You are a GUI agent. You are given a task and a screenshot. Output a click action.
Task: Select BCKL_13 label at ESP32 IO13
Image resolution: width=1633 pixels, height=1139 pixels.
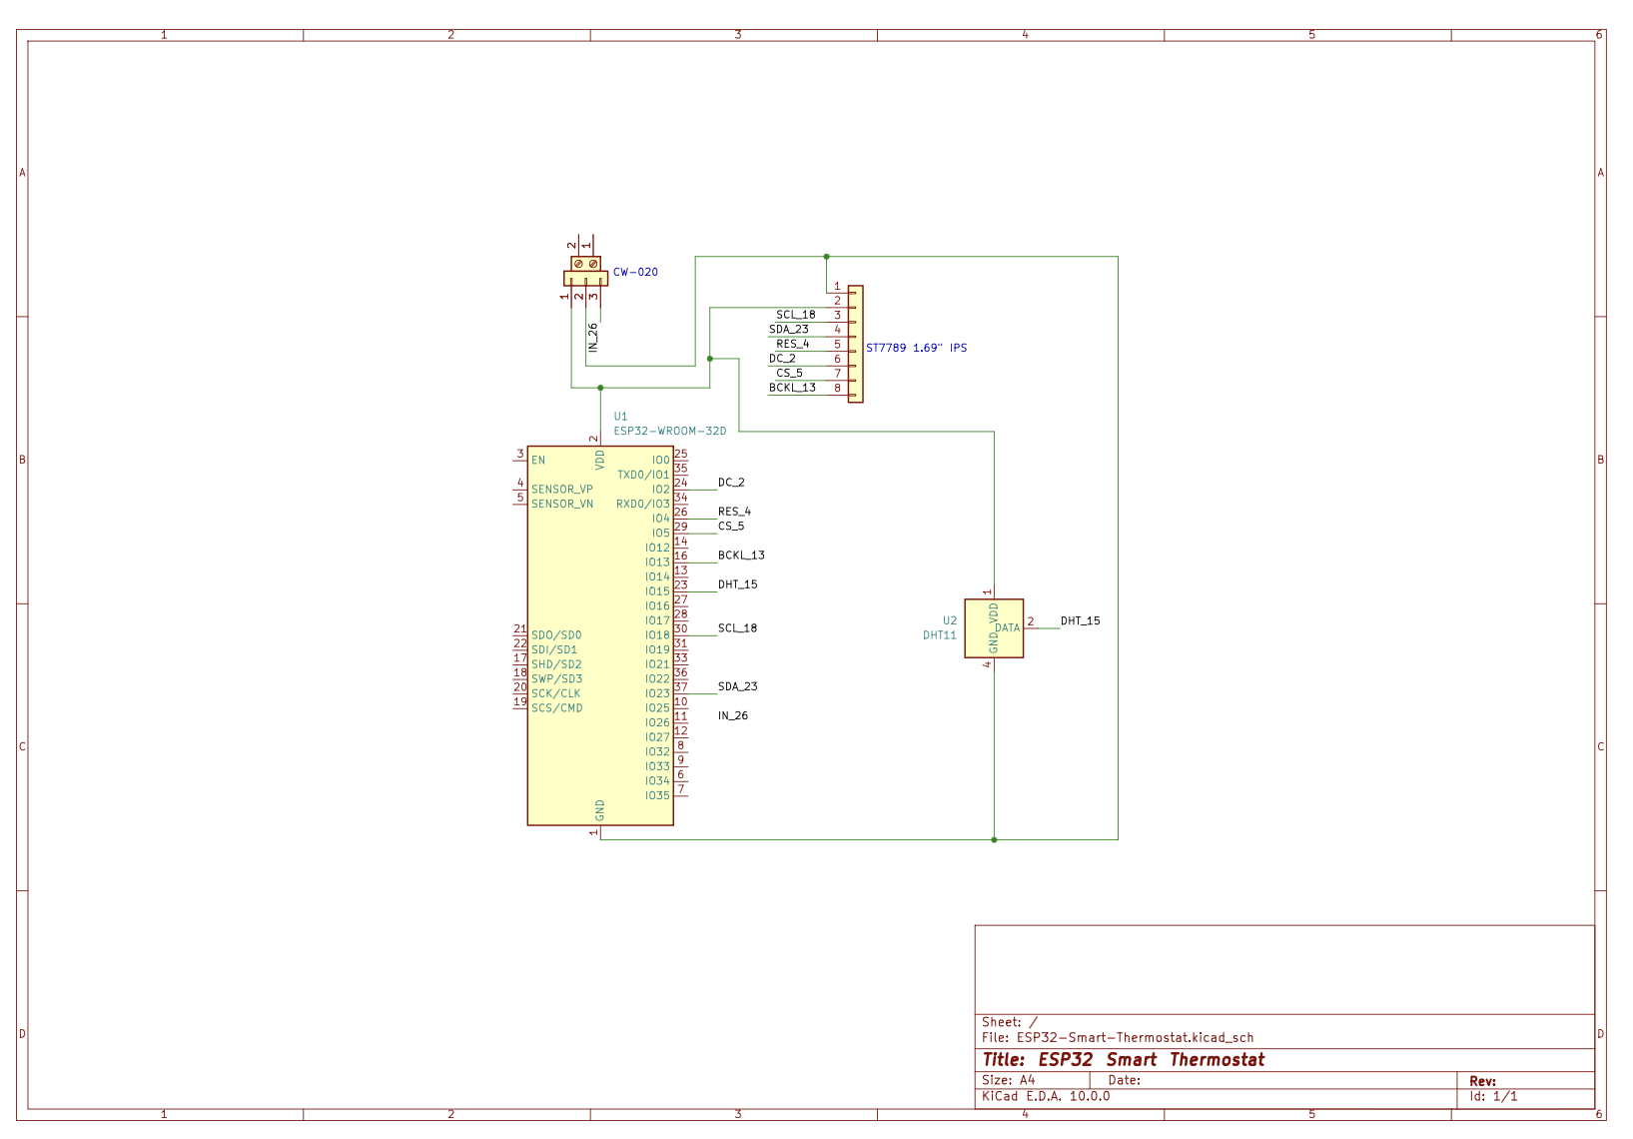pyautogui.click(x=741, y=556)
